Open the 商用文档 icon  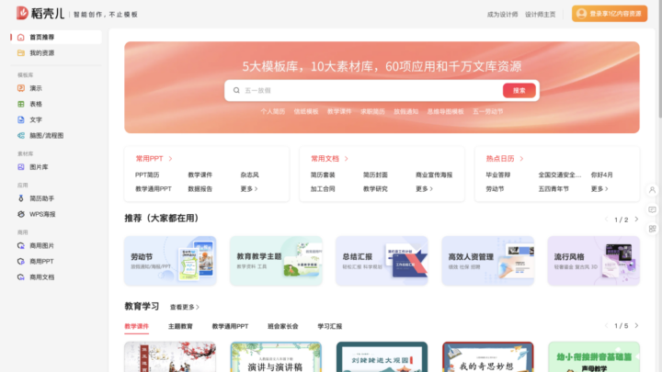(x=20, y=277)
